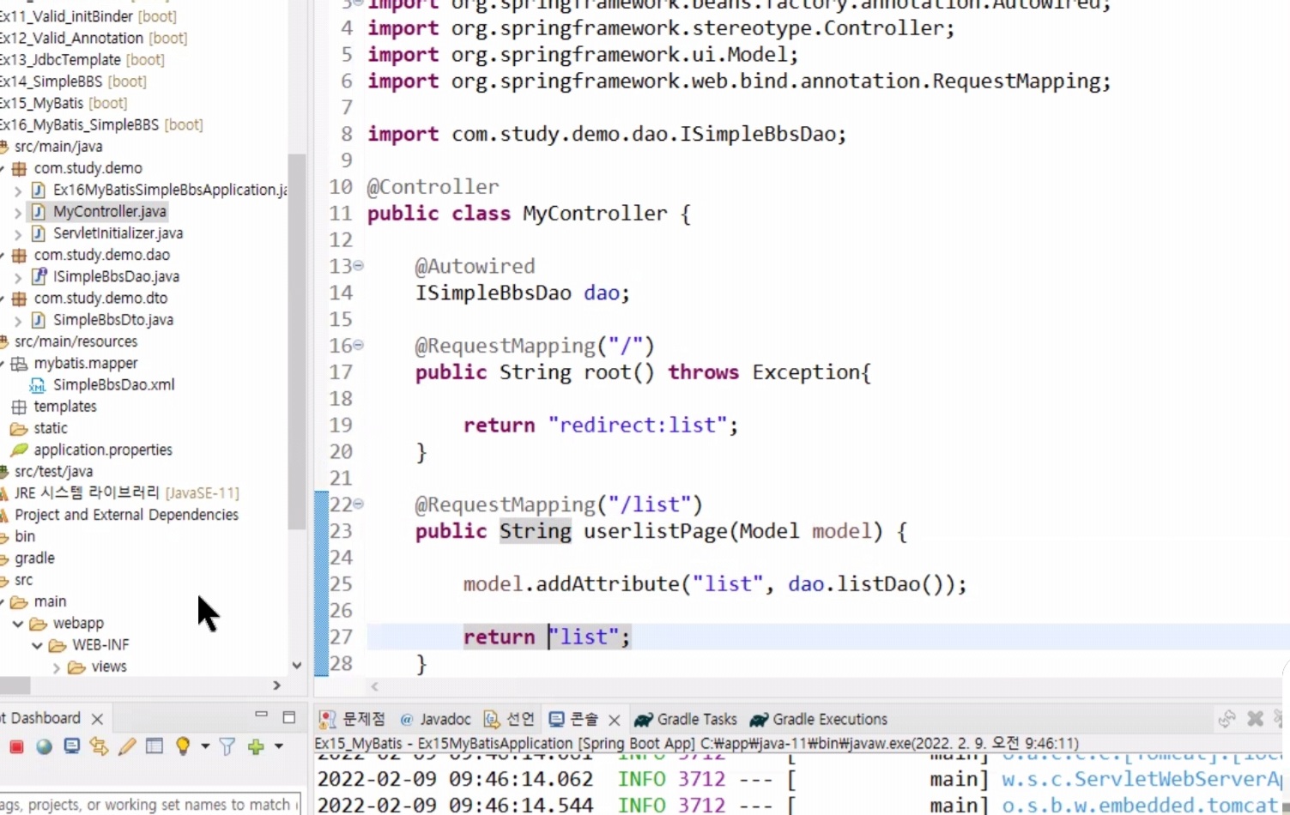The width and height of the screenshot is (1290, 815).
Task: Select the JRE 시스템 라이브러리 node
Action: tap(126, 492)
